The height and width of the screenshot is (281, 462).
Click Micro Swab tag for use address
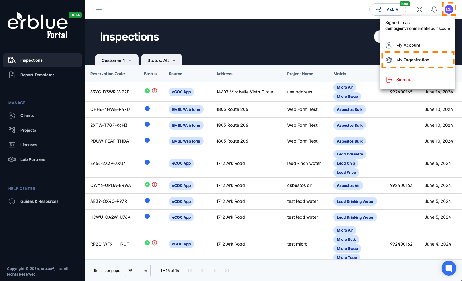[x=347, y=97]
